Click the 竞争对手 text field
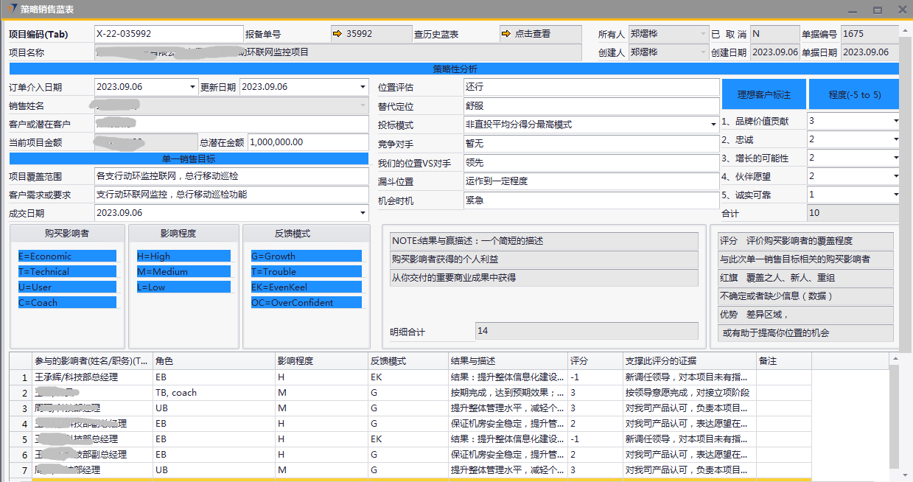Image resolution: width=913 pixels, height=482 pixels. point(591,144)
